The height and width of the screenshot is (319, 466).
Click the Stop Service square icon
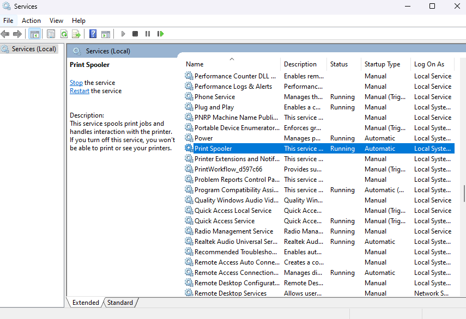(x=135, y=34)
